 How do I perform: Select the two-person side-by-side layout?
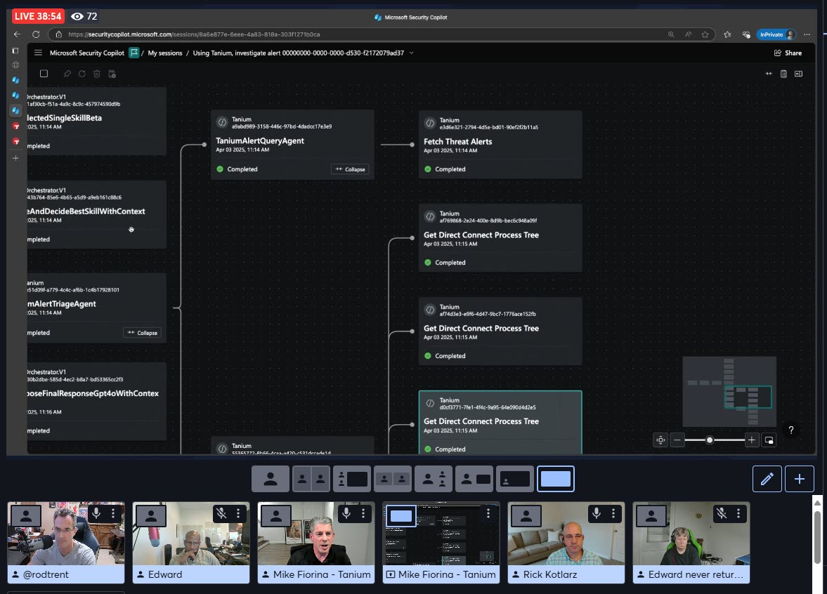(x=311, y=479)
